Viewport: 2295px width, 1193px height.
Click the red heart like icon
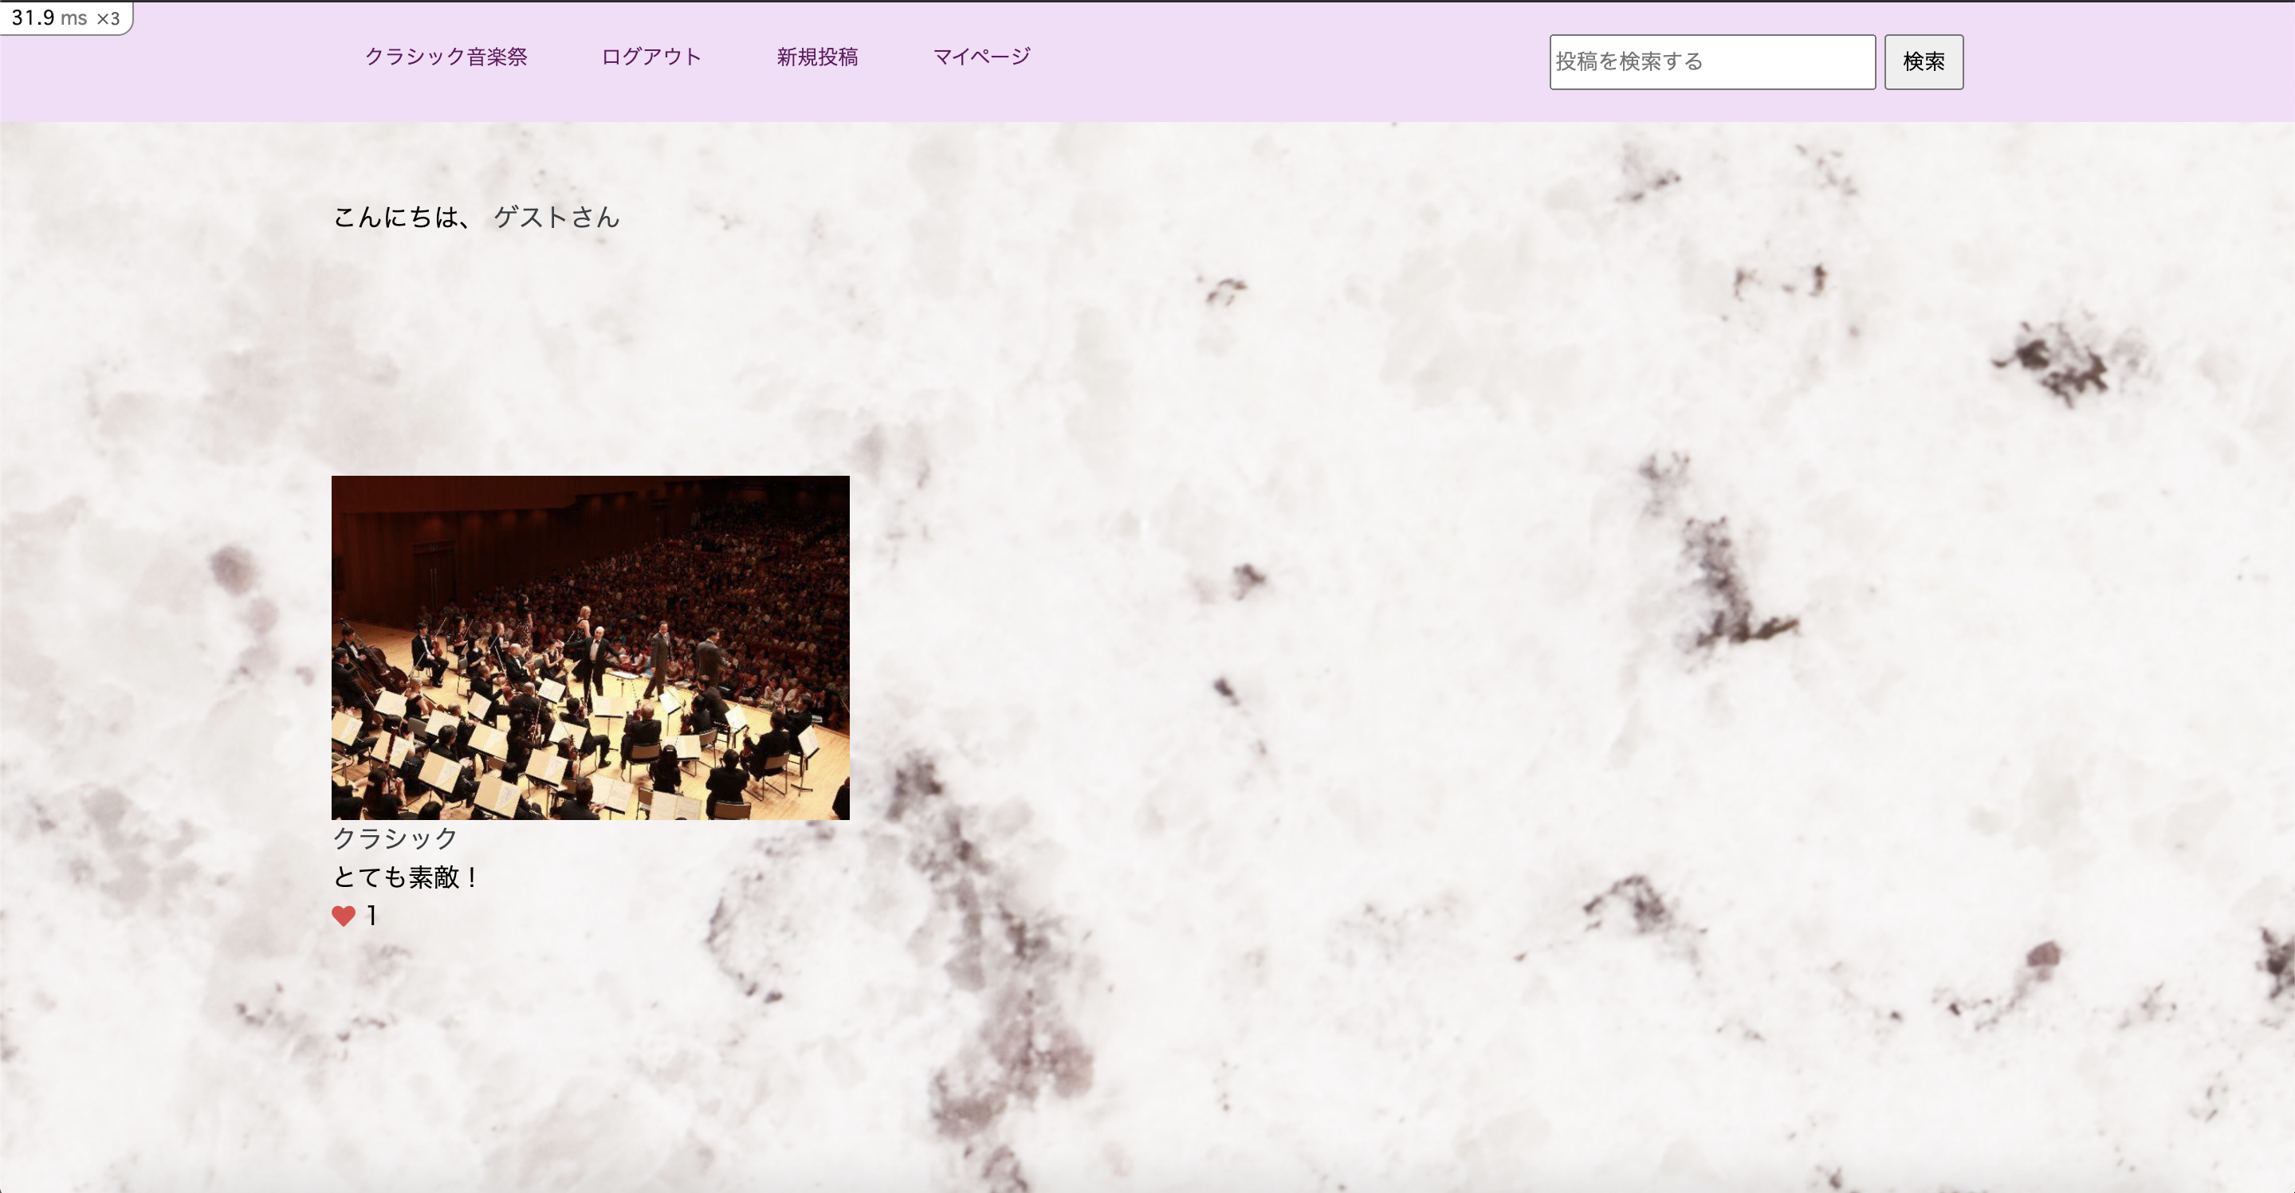click(343, 916)
